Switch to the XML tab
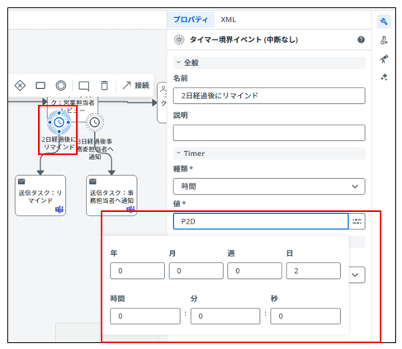402x349 pixels. pyautogui.click(x=228, y=20)
